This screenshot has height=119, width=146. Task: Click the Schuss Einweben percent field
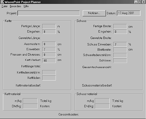120,44
